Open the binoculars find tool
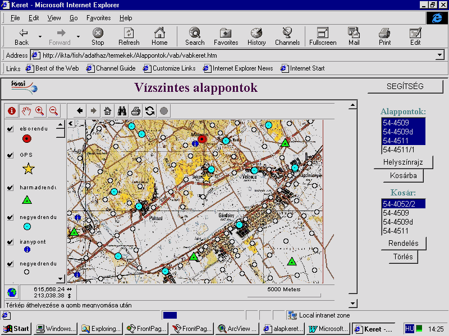The image size is (449, 336). [122, 111]
